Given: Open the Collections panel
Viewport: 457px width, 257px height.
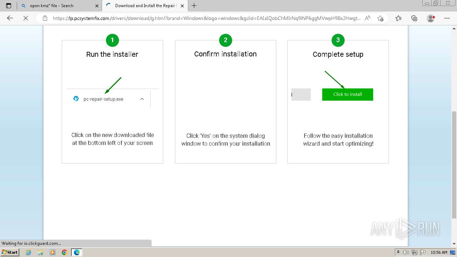Looking at the screenshot, I should point(414,18).
